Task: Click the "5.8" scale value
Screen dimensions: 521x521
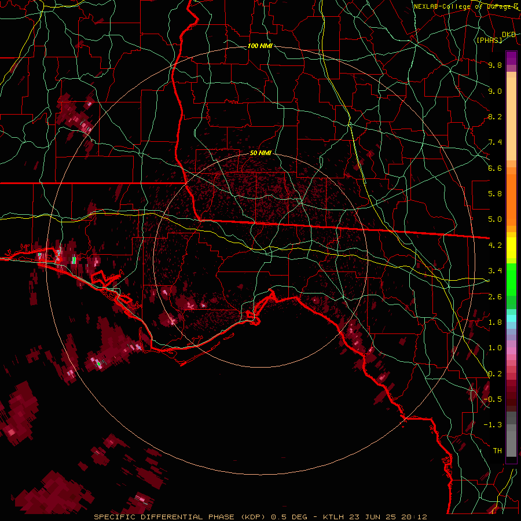Action: click(495, 194)
